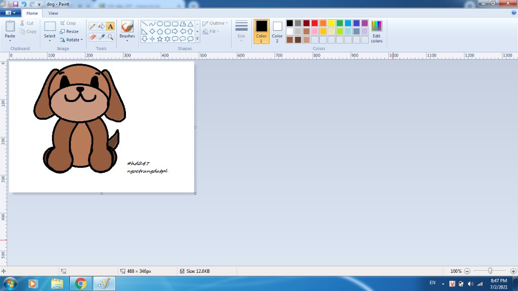518x291 pixels.
Task: Click the Magnifier tool
Action: pyautogui.click(x=110, y=37)
